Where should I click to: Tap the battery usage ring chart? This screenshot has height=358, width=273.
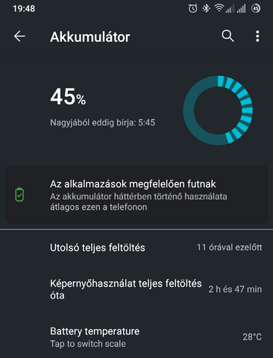(218, 110)
